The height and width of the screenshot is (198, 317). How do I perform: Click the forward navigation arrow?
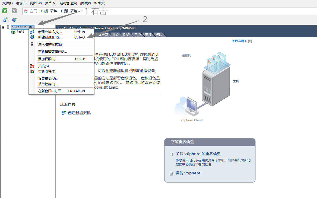14,11
